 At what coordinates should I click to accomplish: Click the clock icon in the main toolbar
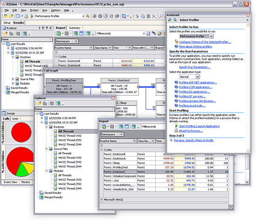point(106,16)
